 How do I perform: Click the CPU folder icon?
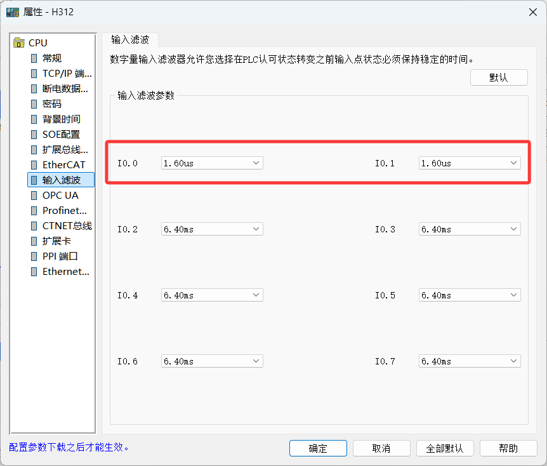19,43
